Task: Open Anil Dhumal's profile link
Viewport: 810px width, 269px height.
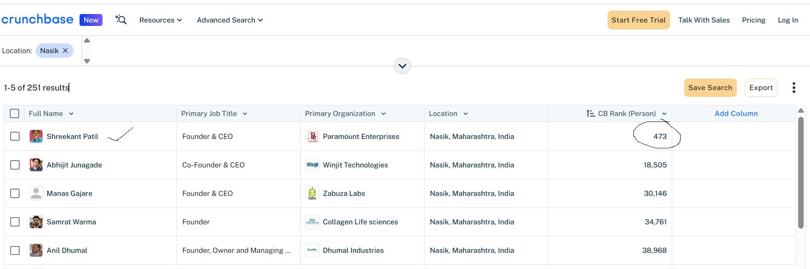Action: pos(67,250)
